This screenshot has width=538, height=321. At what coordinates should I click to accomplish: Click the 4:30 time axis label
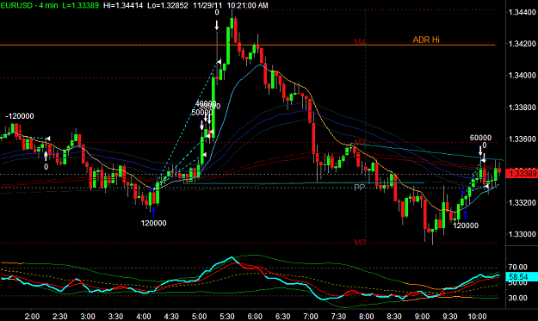[x=171, y=316]
